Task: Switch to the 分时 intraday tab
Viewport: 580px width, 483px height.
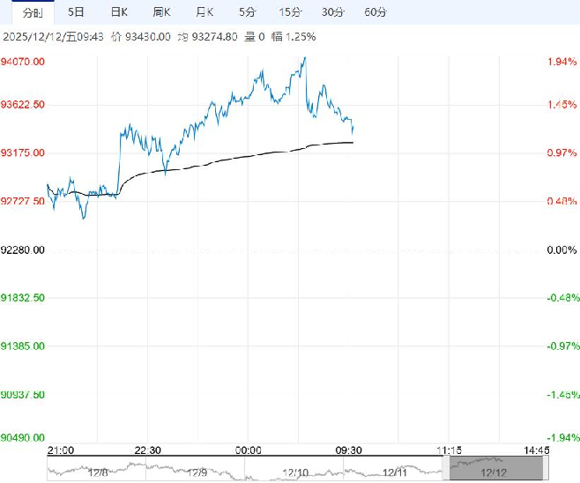Action: pyautogui.click(x=32, y=12)
